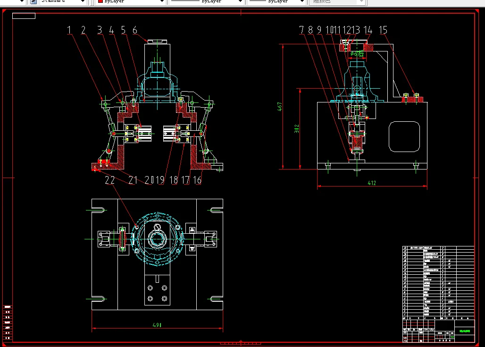Viewport: 485px width, 347px height.
Task: Select balloon number 14 label
Action: coord(368,30)
